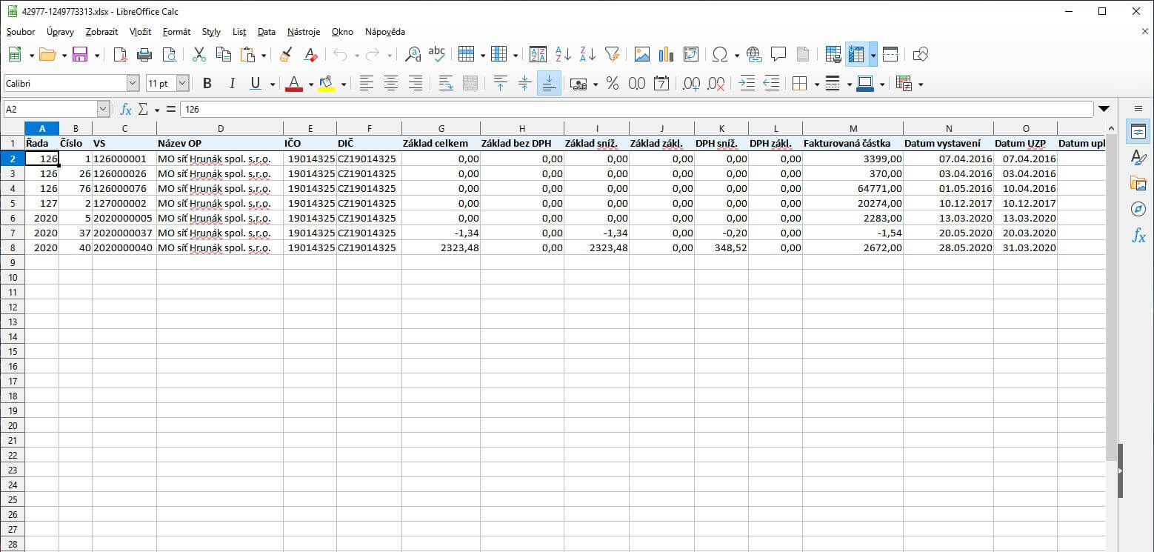Select column M header
Screen dimensions: 1154x552
tap(853, 128)
